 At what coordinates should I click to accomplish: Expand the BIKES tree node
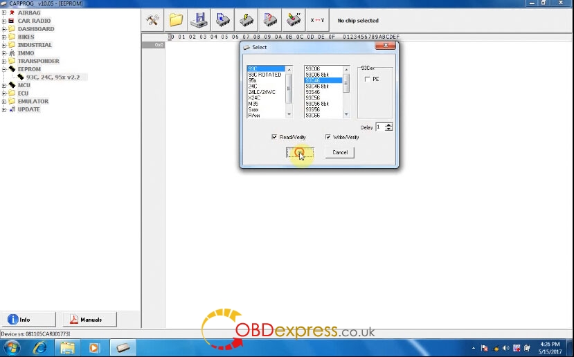4,37
